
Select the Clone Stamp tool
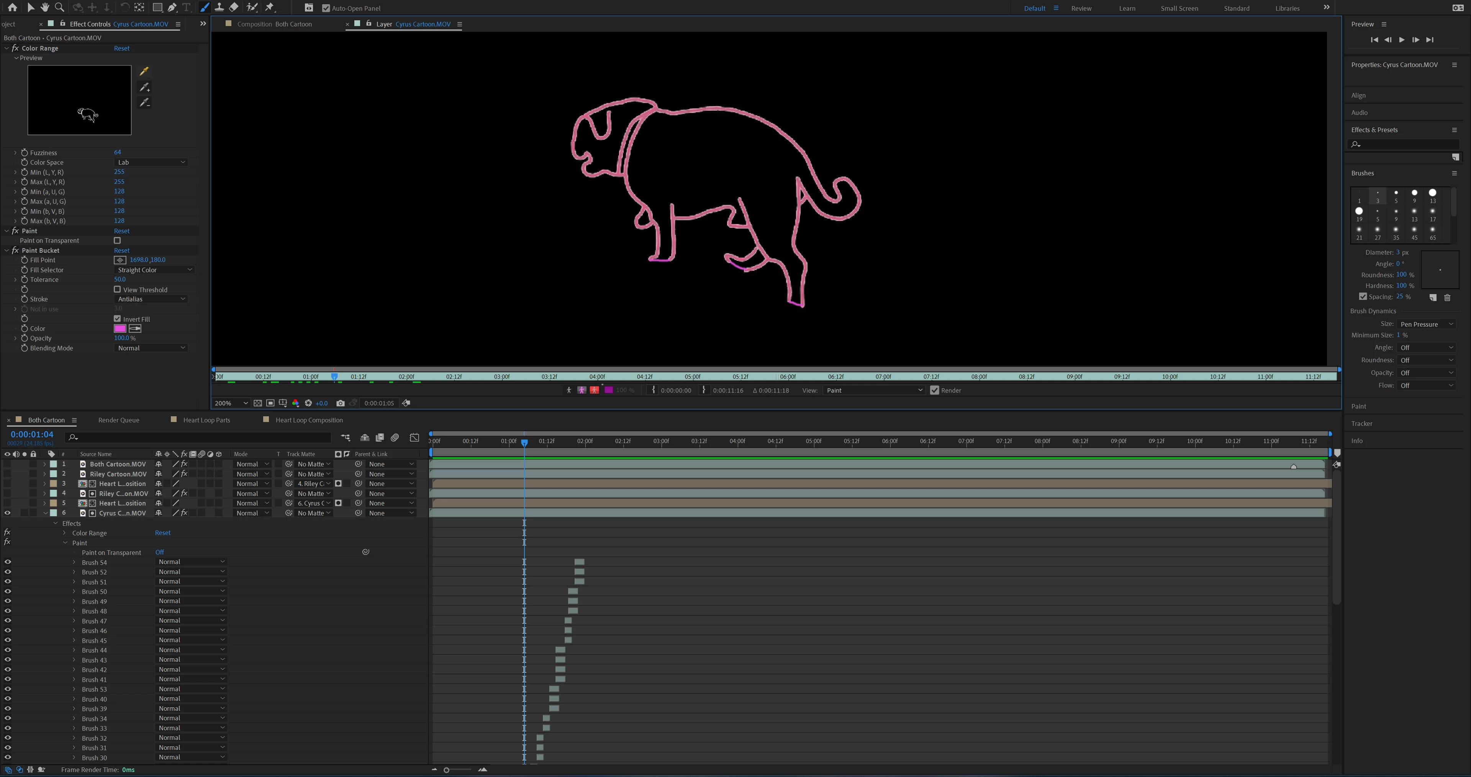click(x=219, y=7)
